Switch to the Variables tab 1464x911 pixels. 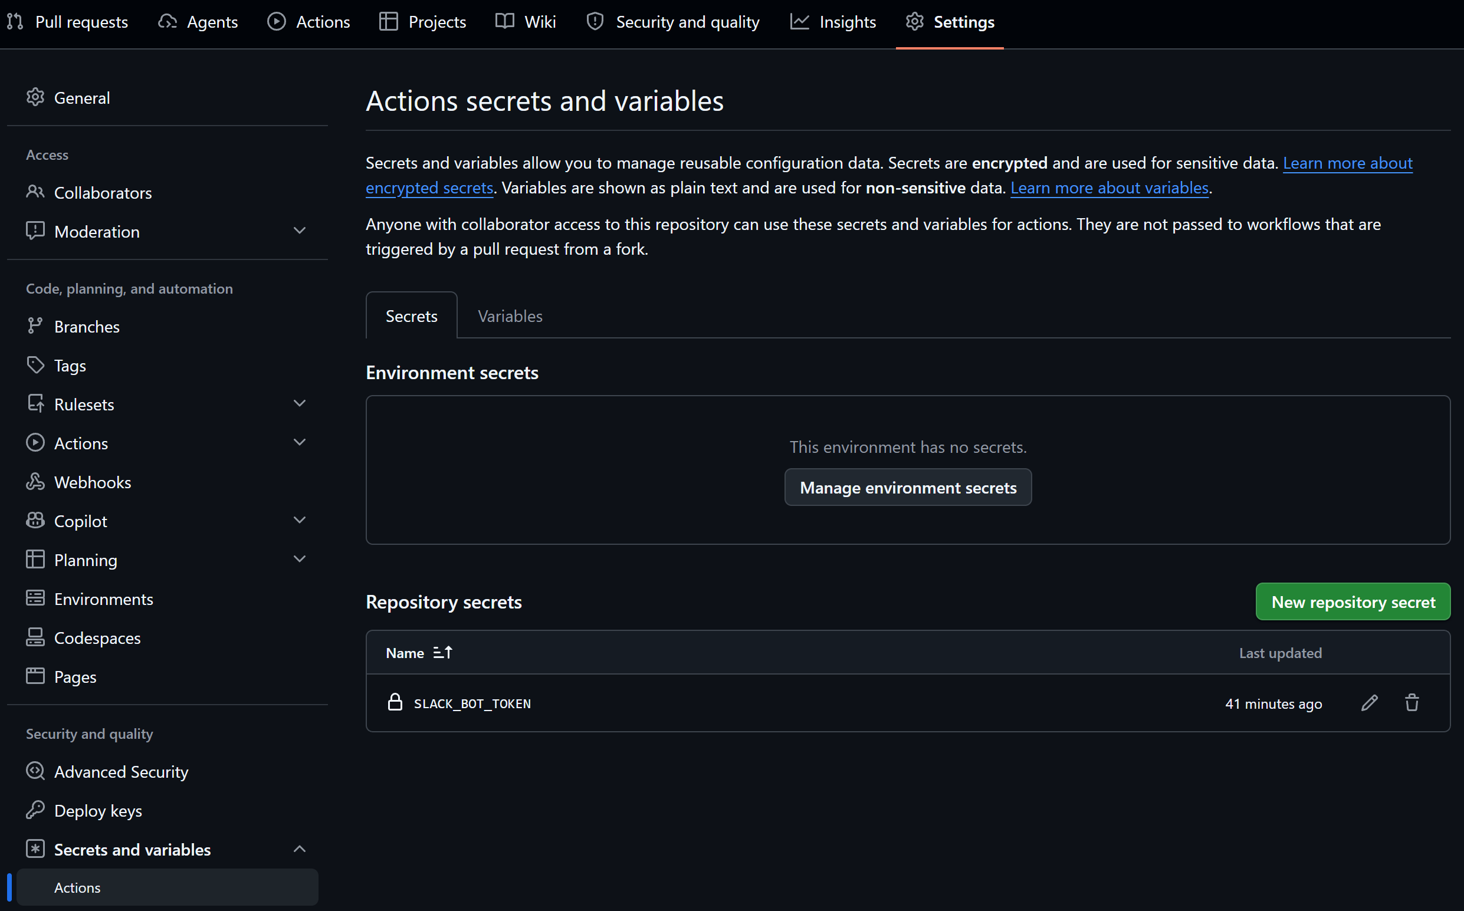(510, 315)
